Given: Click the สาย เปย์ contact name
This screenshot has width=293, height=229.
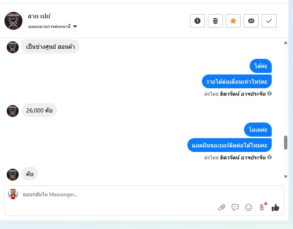Looking at the screenshot, I should click(39, 16).
